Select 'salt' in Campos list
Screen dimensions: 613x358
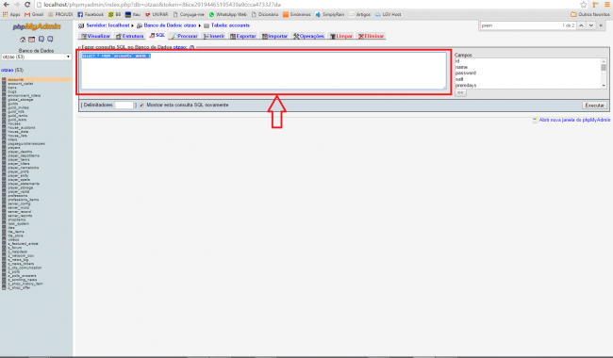(x=459, y=79)
